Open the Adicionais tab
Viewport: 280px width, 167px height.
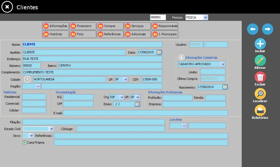tap(138, 34)
